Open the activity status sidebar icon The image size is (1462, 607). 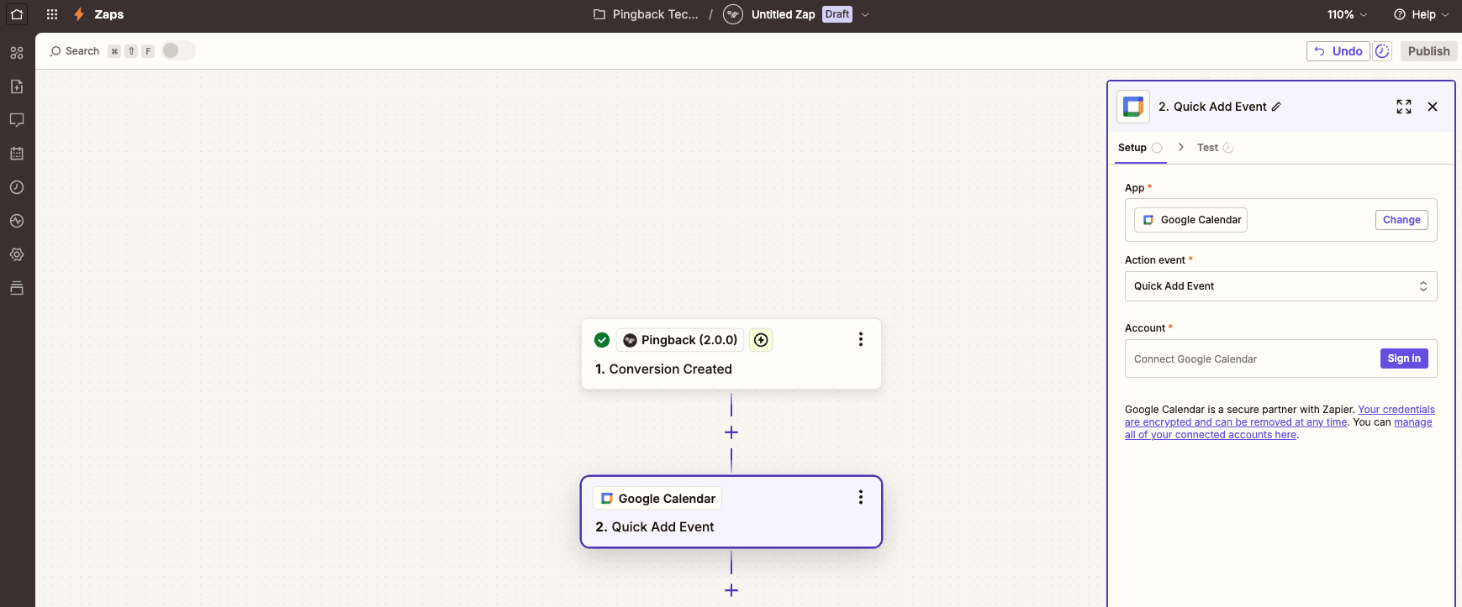pos(17,221)
